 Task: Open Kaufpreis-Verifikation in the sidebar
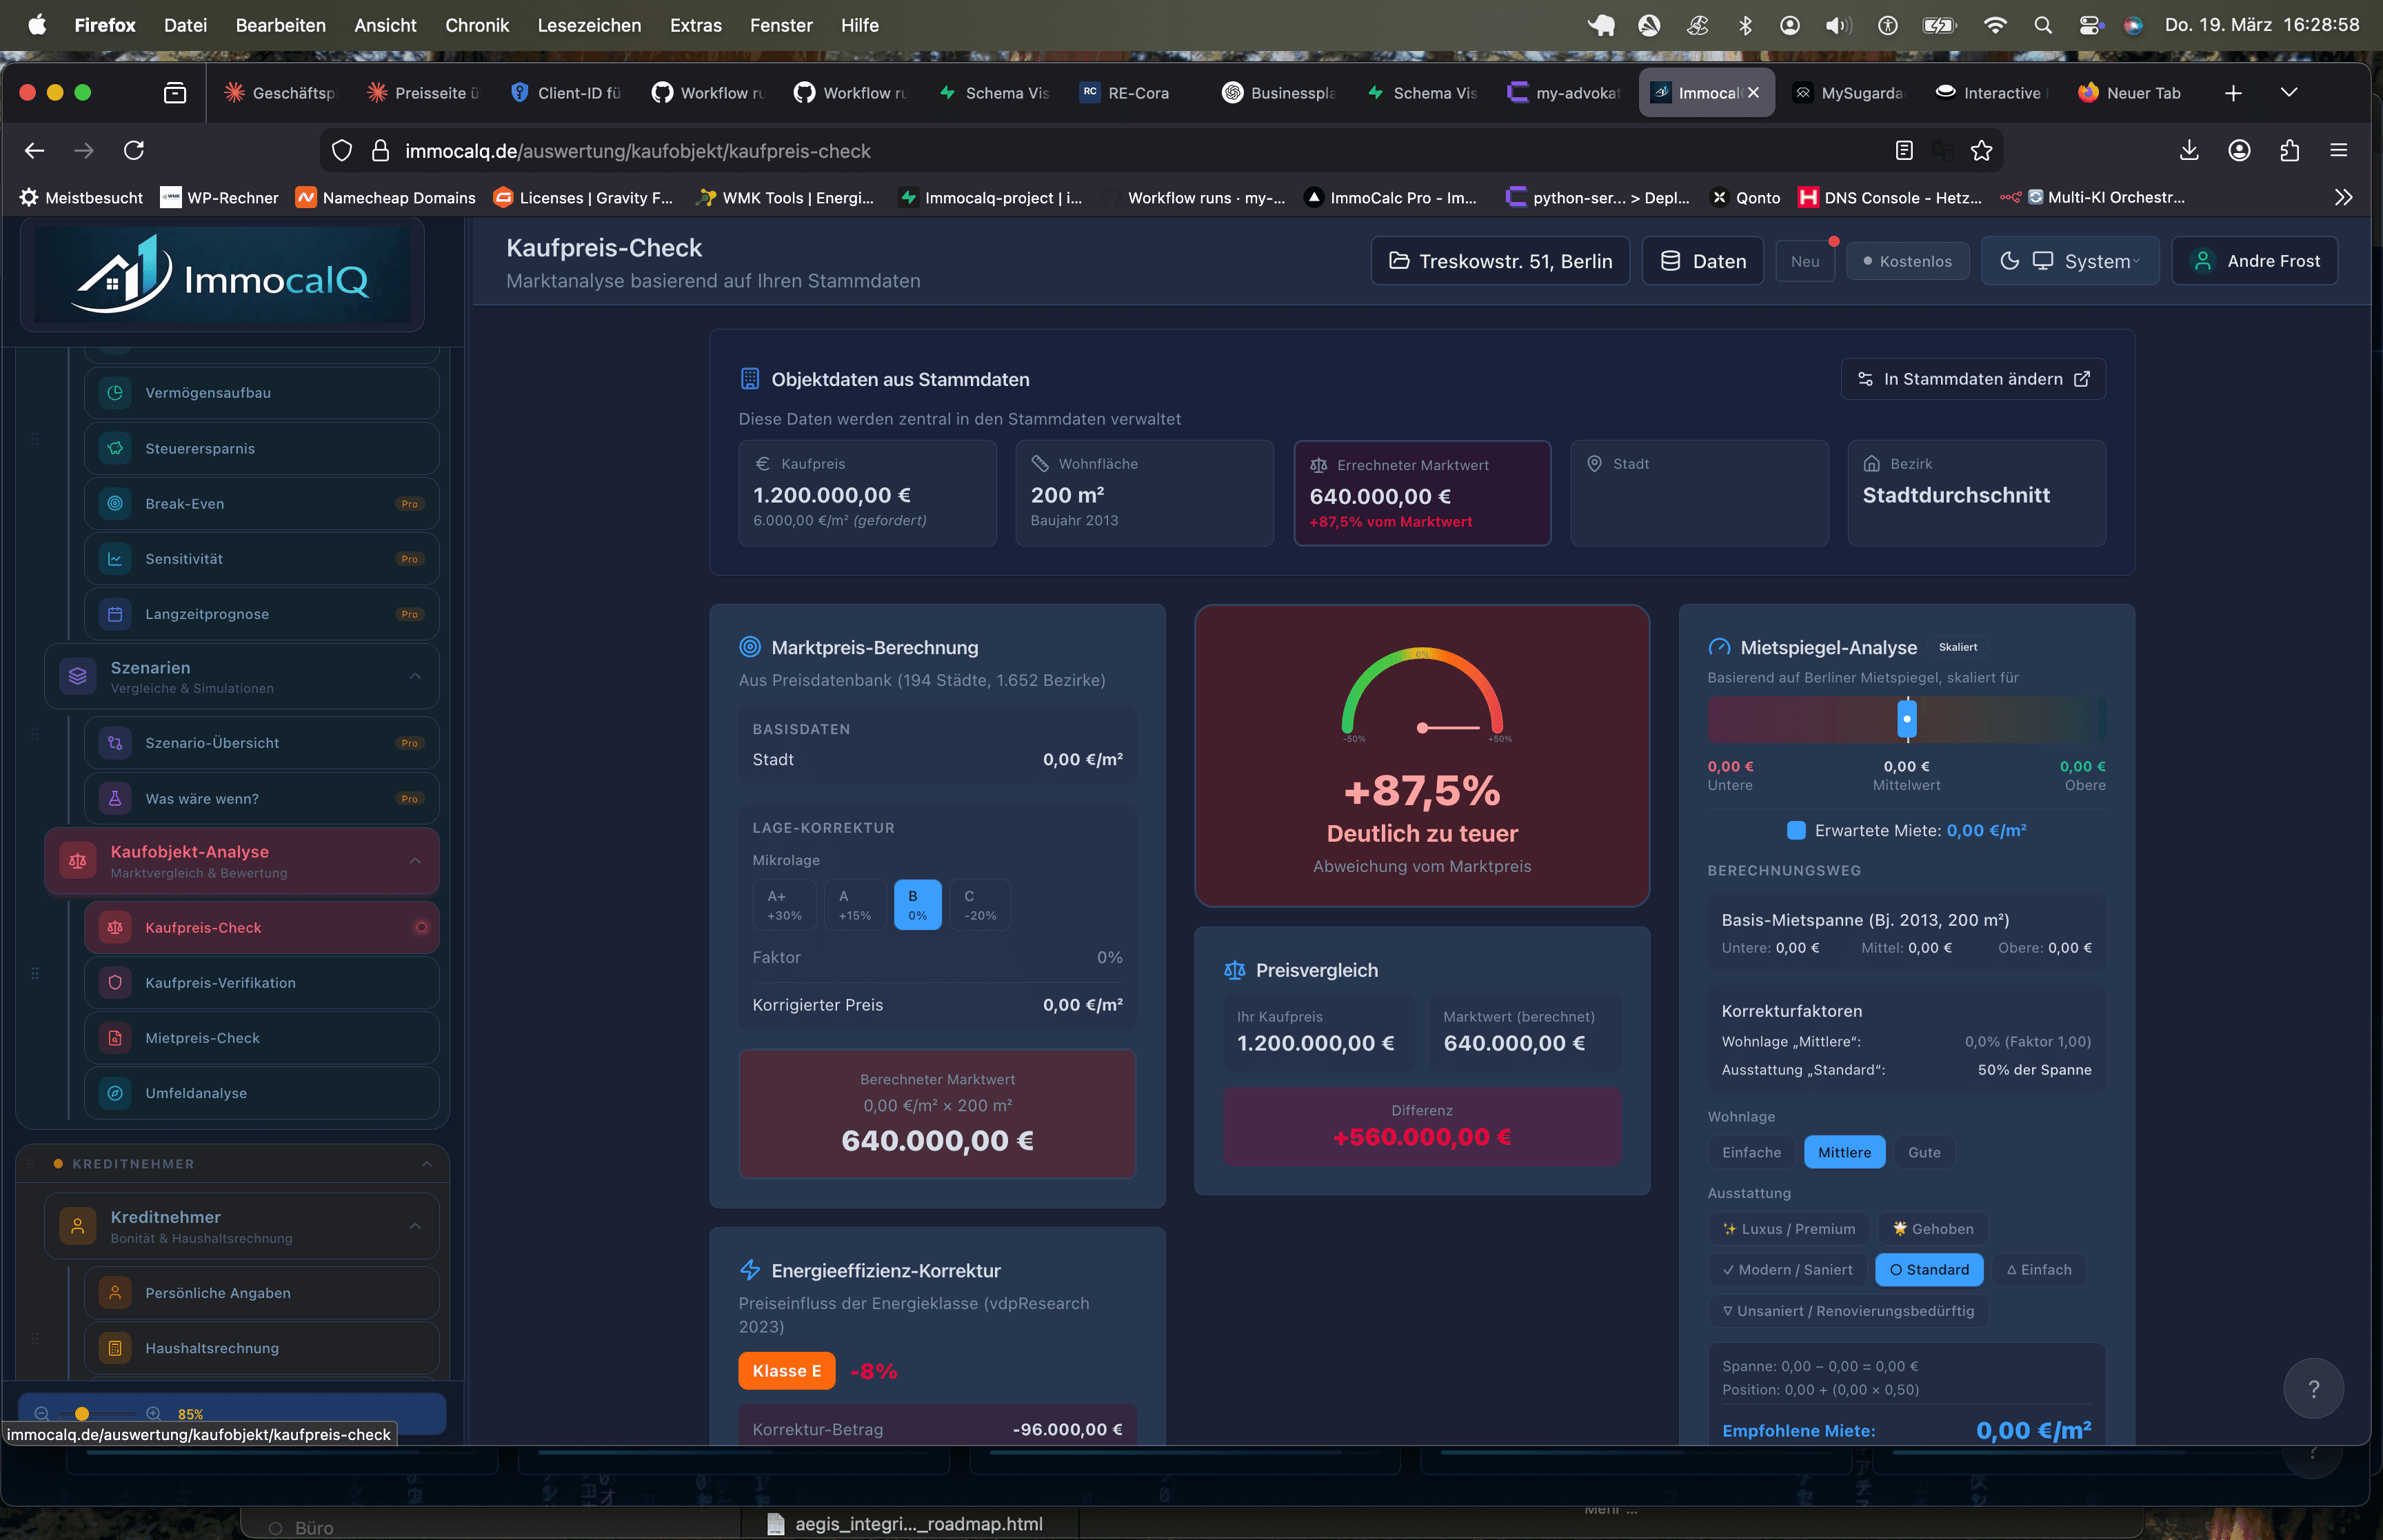(x=262, y=983)
